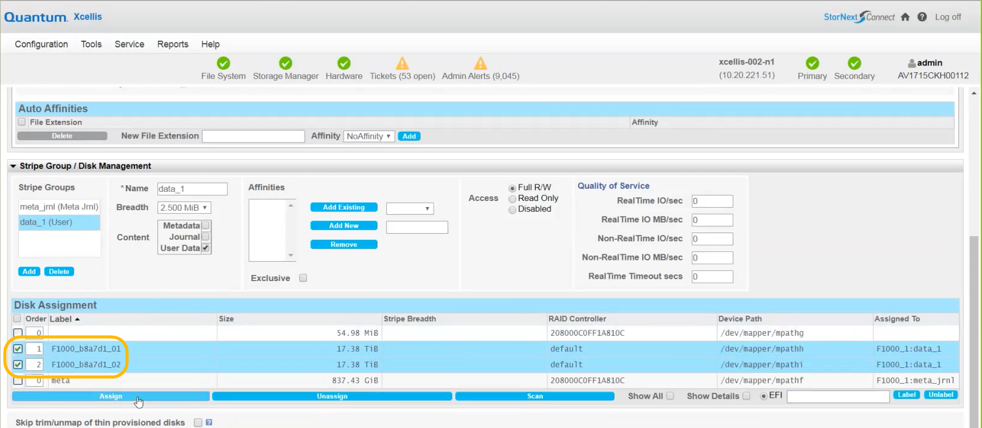Select the Read Only access radio button
This screenshot has height=428, width=982.
pyautogui.click(x=512, y=199)
